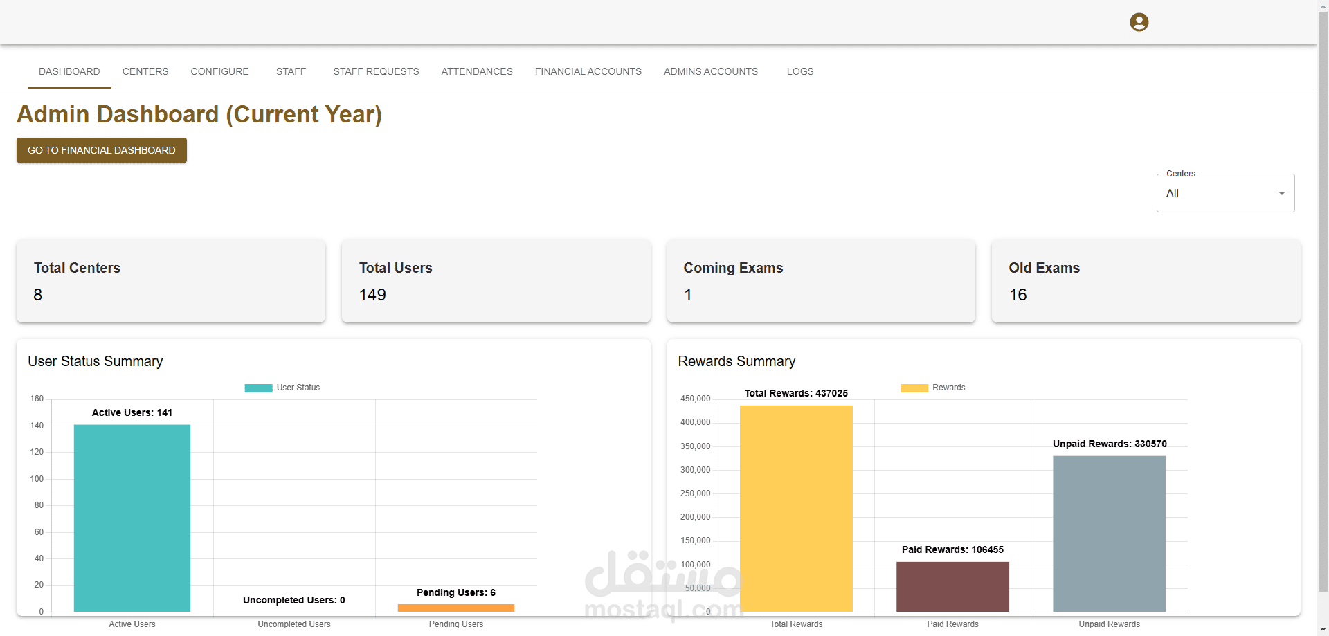
Task: Click the Total Users card
Action: click(x=496, y=281)
